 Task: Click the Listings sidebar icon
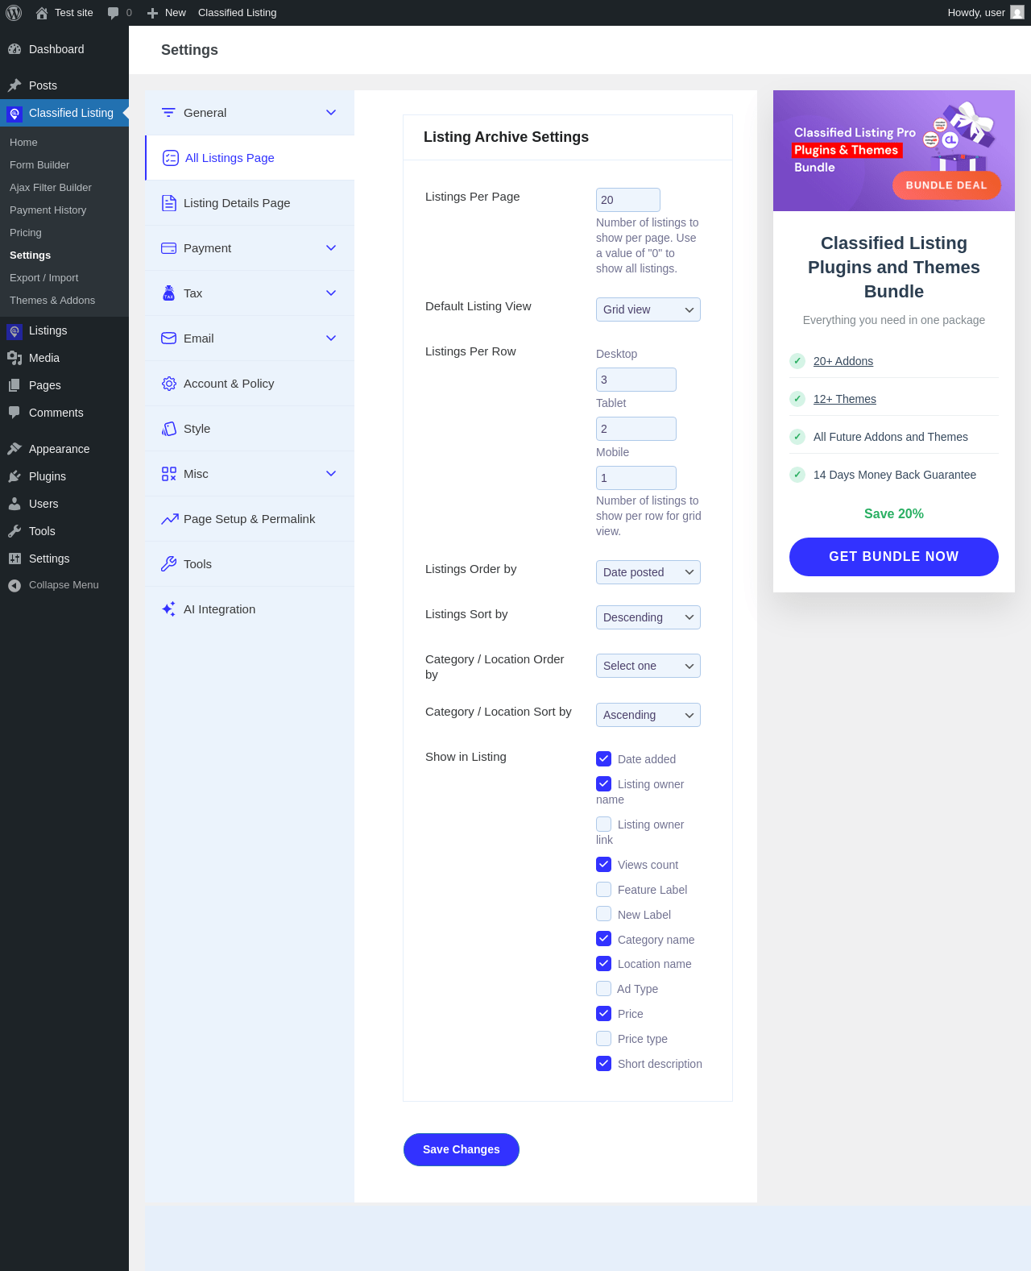click(x=14, y=331)
